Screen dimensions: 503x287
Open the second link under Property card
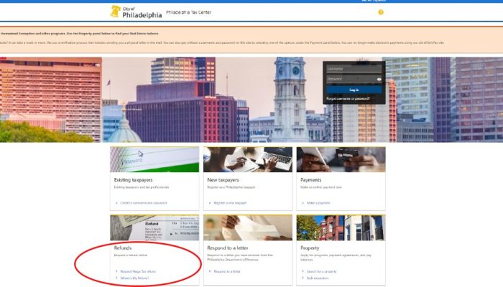[318, 278]
